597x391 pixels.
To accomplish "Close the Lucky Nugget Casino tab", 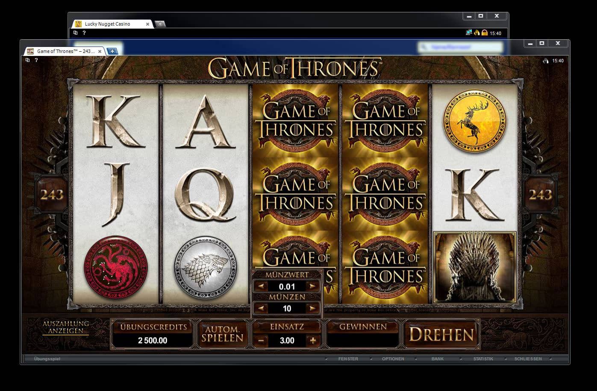I will click(x=148, y=24).
